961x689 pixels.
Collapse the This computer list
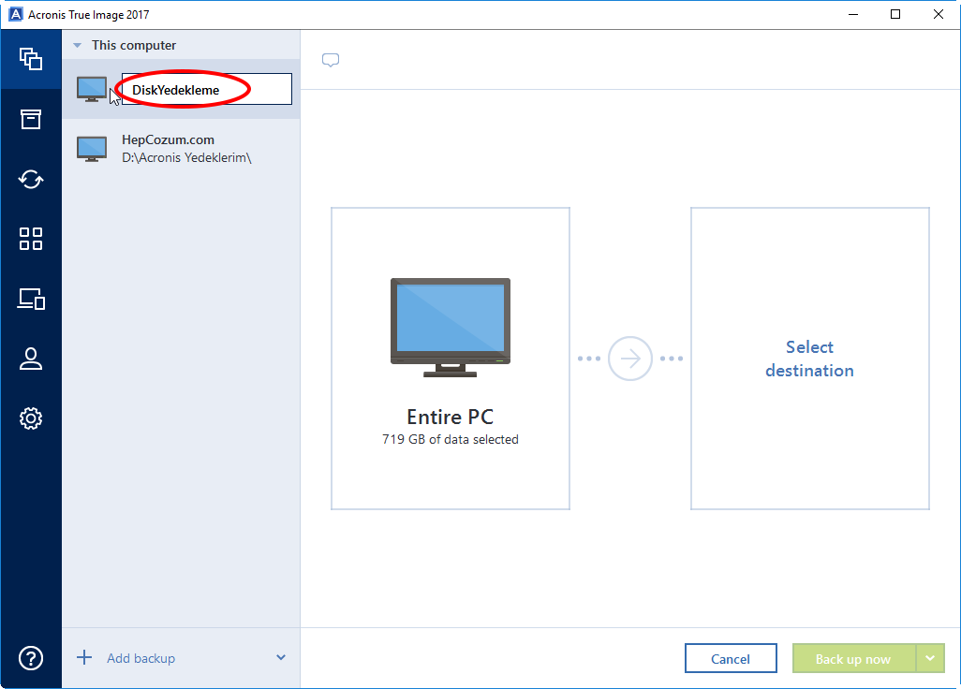tap(77, 45)
